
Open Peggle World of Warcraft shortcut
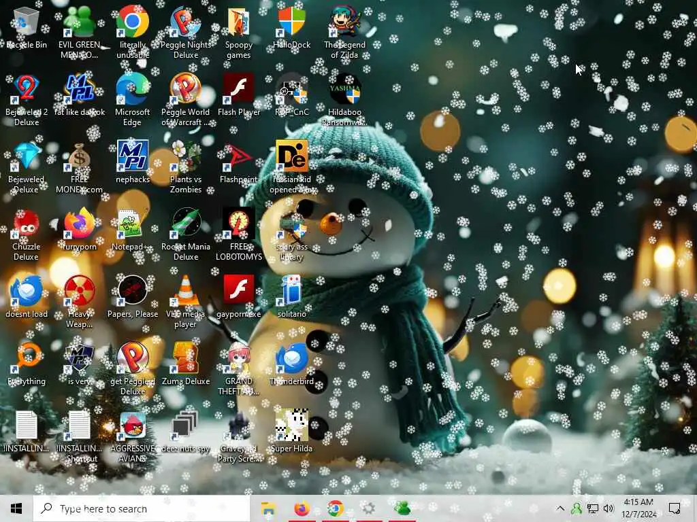[x=186, y=99]
